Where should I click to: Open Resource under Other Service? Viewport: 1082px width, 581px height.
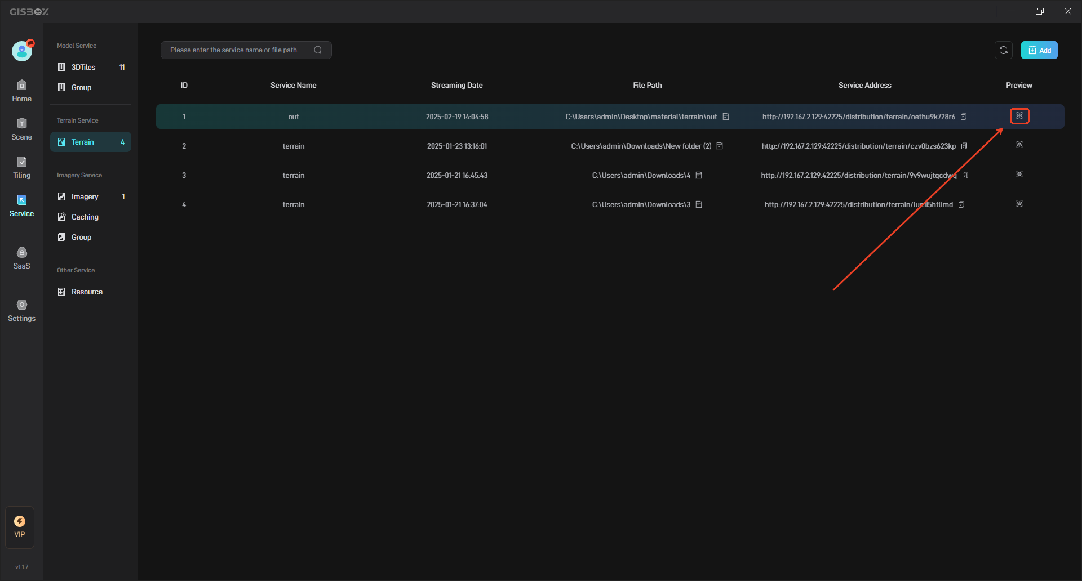87,292
